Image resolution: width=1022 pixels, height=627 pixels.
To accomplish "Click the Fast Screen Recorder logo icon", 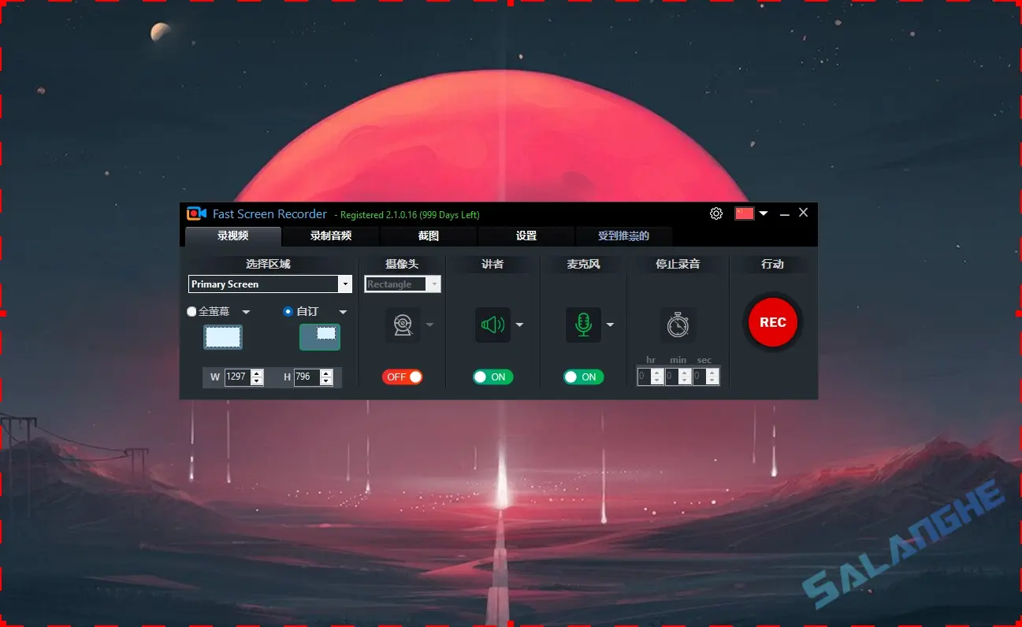I will (195, 213).
